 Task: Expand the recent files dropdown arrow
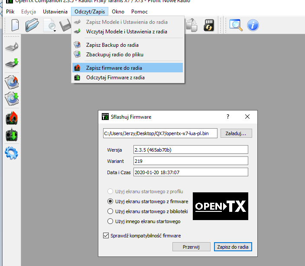point(55,31)
